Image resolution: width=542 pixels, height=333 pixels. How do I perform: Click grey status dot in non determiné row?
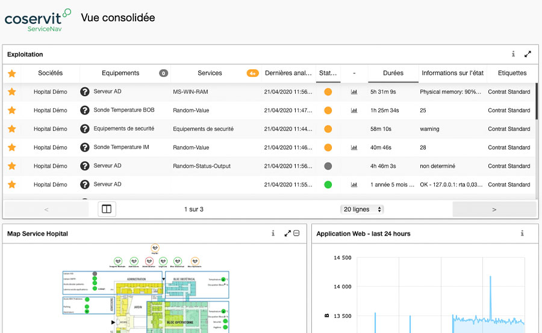tap(328, 166)
